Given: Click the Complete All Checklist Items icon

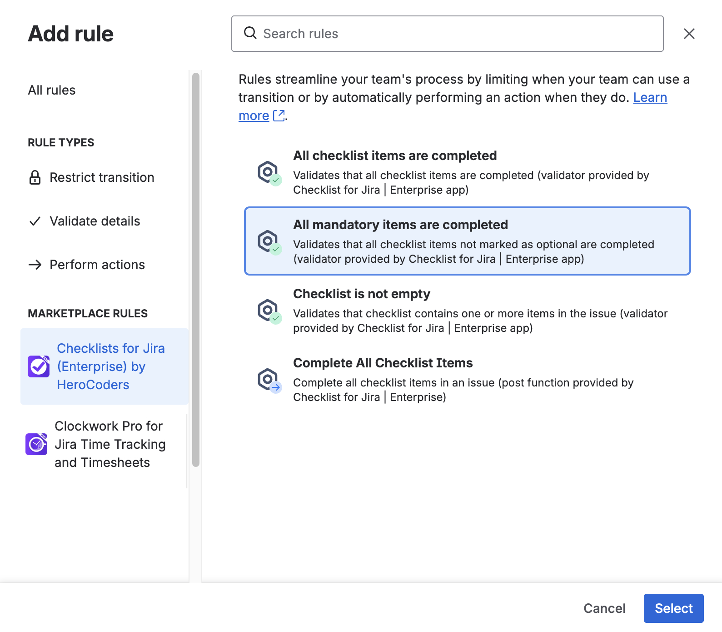Looking at the screenshot, I should pos(269,380).
